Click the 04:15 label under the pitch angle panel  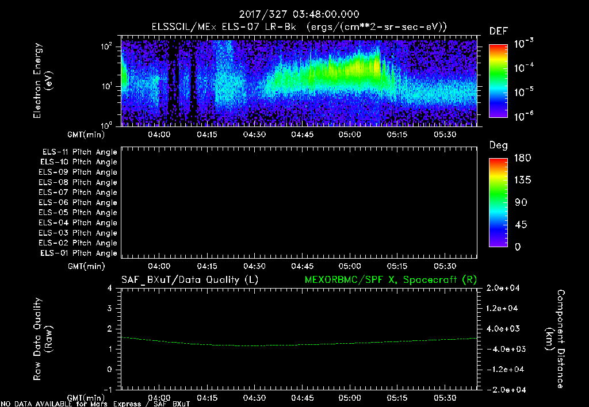(x=207, y=266)
